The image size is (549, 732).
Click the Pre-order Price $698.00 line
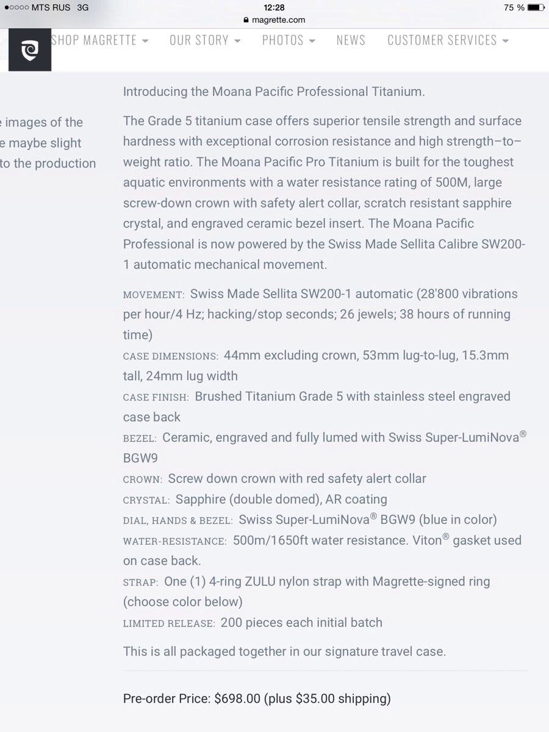coord(257,698)
